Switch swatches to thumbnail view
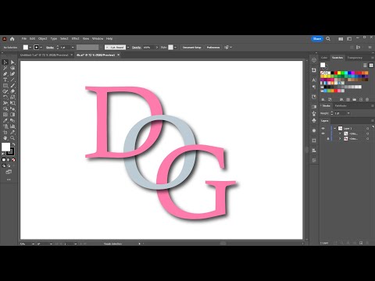This screenshot has width=375, height=281. [371, 65]
